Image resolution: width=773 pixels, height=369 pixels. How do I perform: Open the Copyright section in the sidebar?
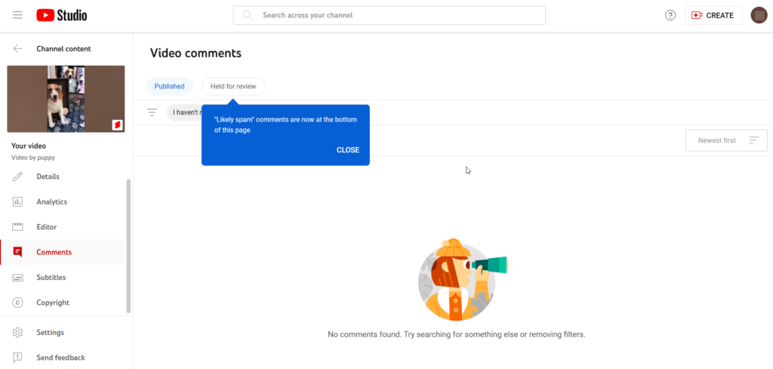pos(53,303)
